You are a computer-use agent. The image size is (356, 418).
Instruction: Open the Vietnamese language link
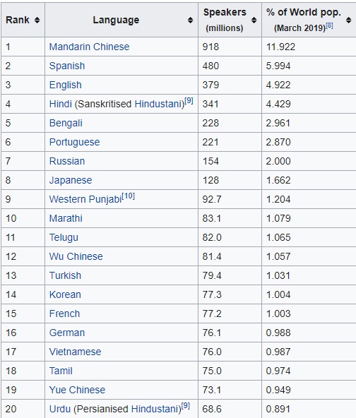(75, 352)
